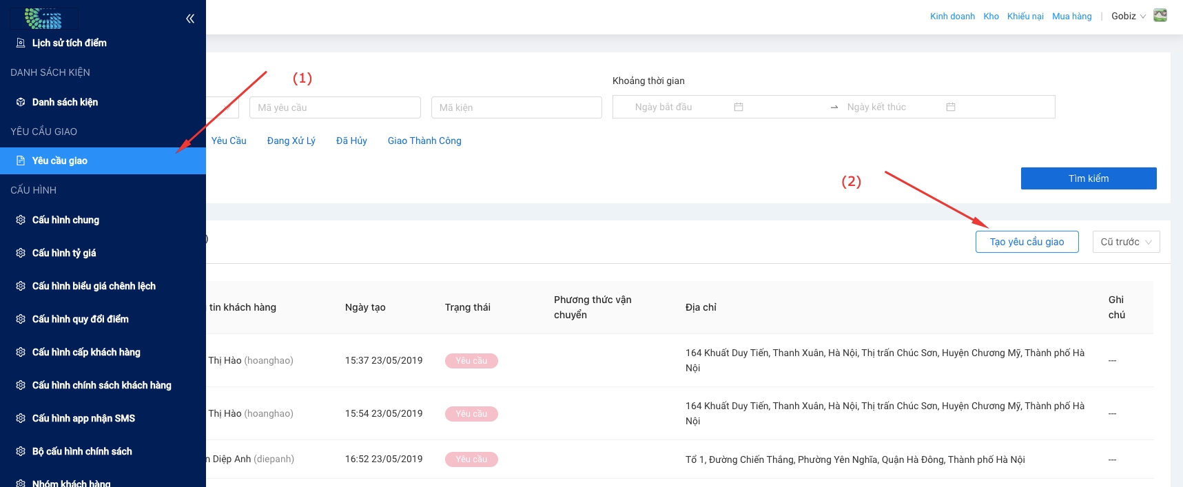Viewport: 1183px width, 487px height.
Task: Switch to Đang Xử Lý status tab
Action: 291,141
